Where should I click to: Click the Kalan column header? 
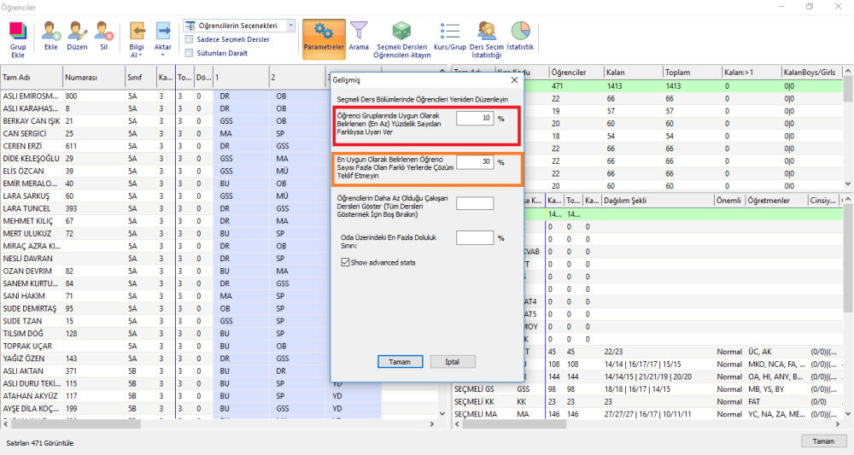(632, 73)
